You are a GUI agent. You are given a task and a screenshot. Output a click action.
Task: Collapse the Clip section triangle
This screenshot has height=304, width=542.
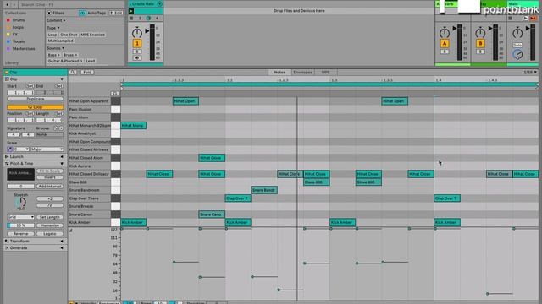pyautogui.click(x=62, y=79)
